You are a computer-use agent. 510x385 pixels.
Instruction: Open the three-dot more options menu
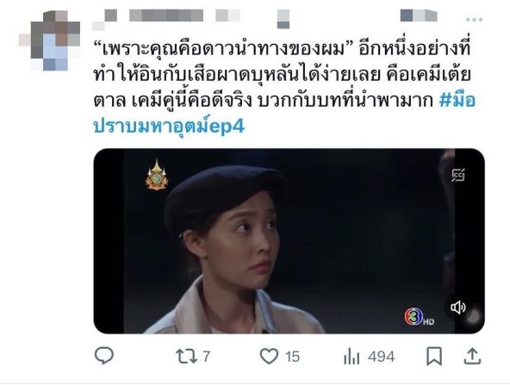click(474, 20)
